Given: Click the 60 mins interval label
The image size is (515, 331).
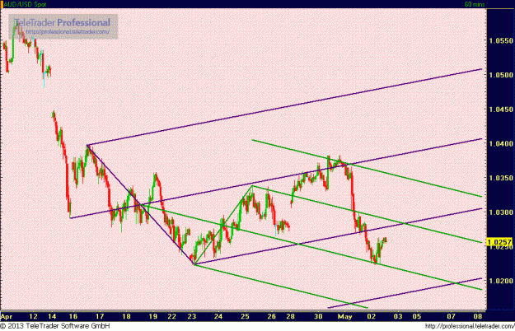Looking at the screenshot, I should click(x=475, y=4).
